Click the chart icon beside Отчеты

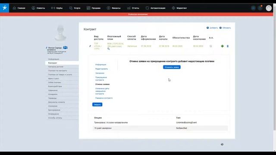tap(129, 8)
